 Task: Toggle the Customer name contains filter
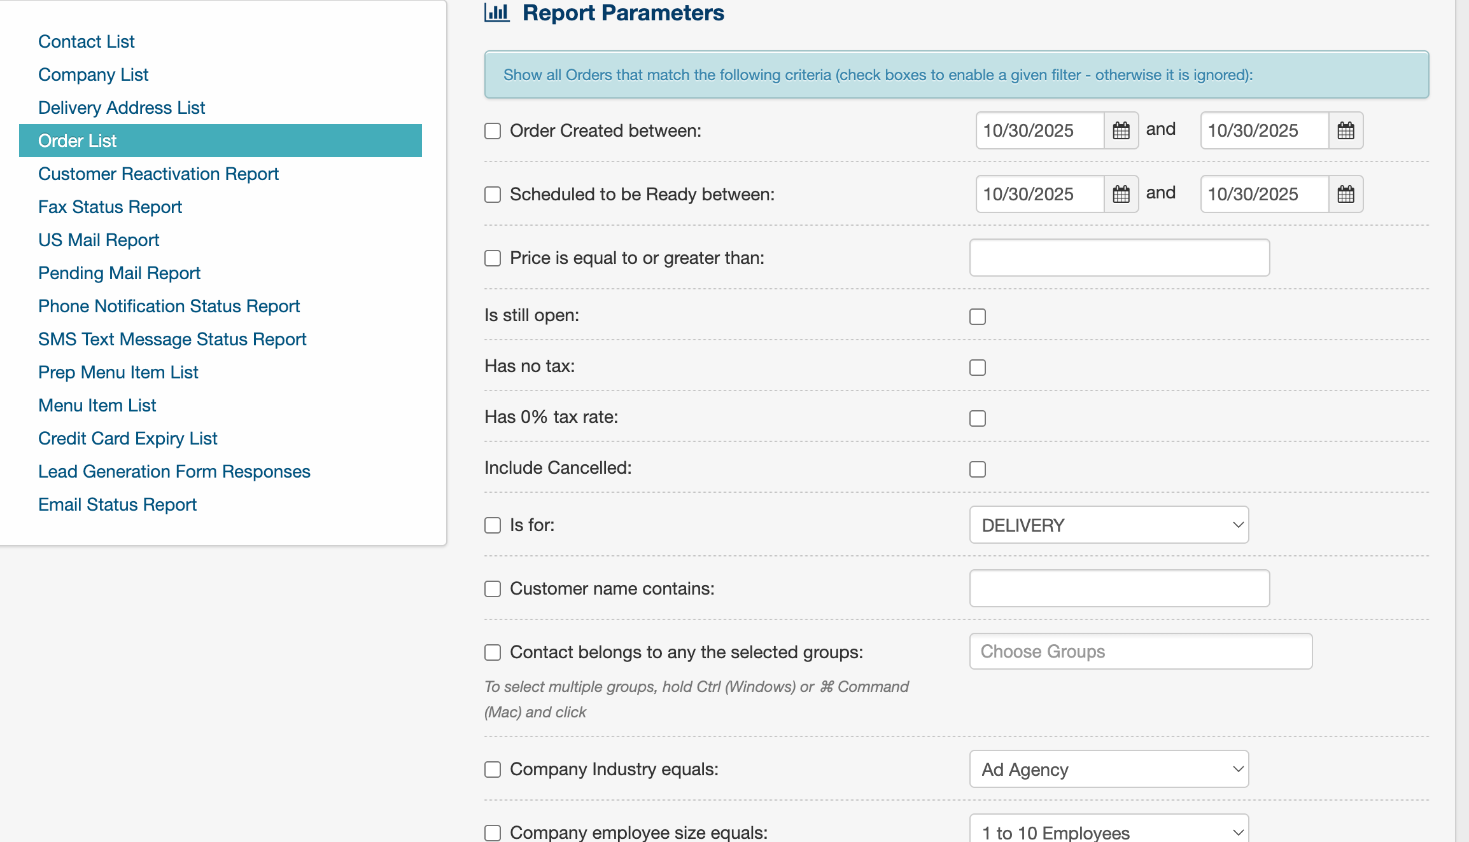point(493,589)
